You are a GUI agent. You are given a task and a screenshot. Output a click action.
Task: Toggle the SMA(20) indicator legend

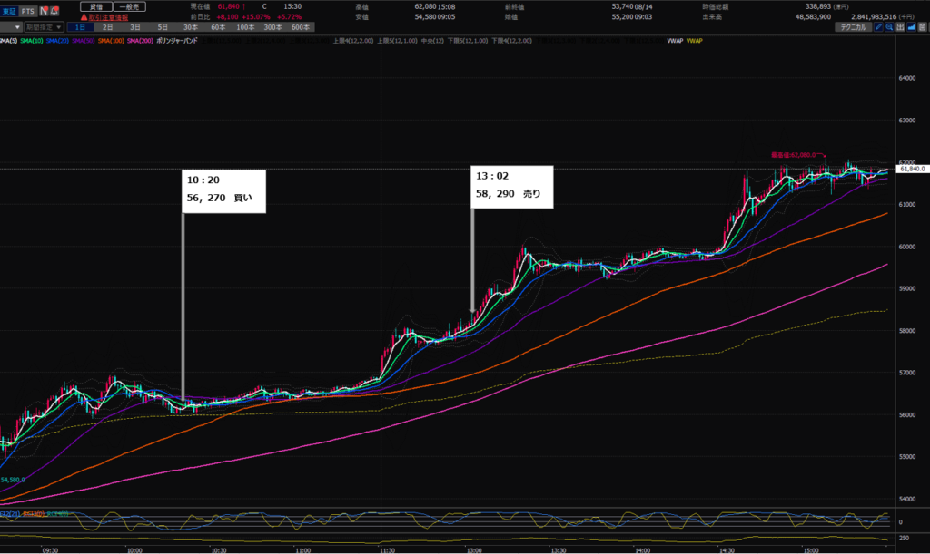57,41
